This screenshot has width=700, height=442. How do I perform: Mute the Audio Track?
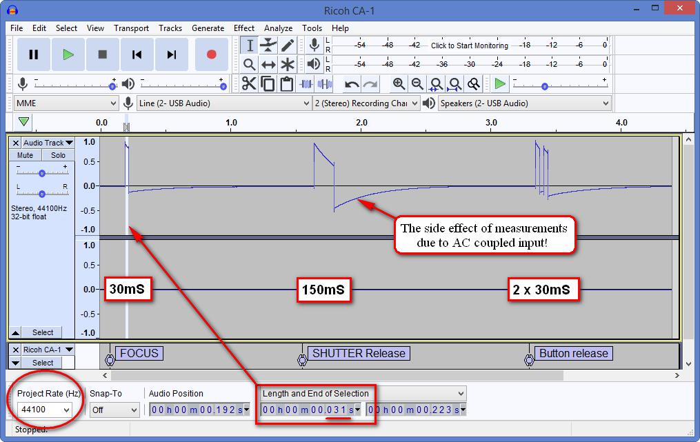tap(26, 155)
